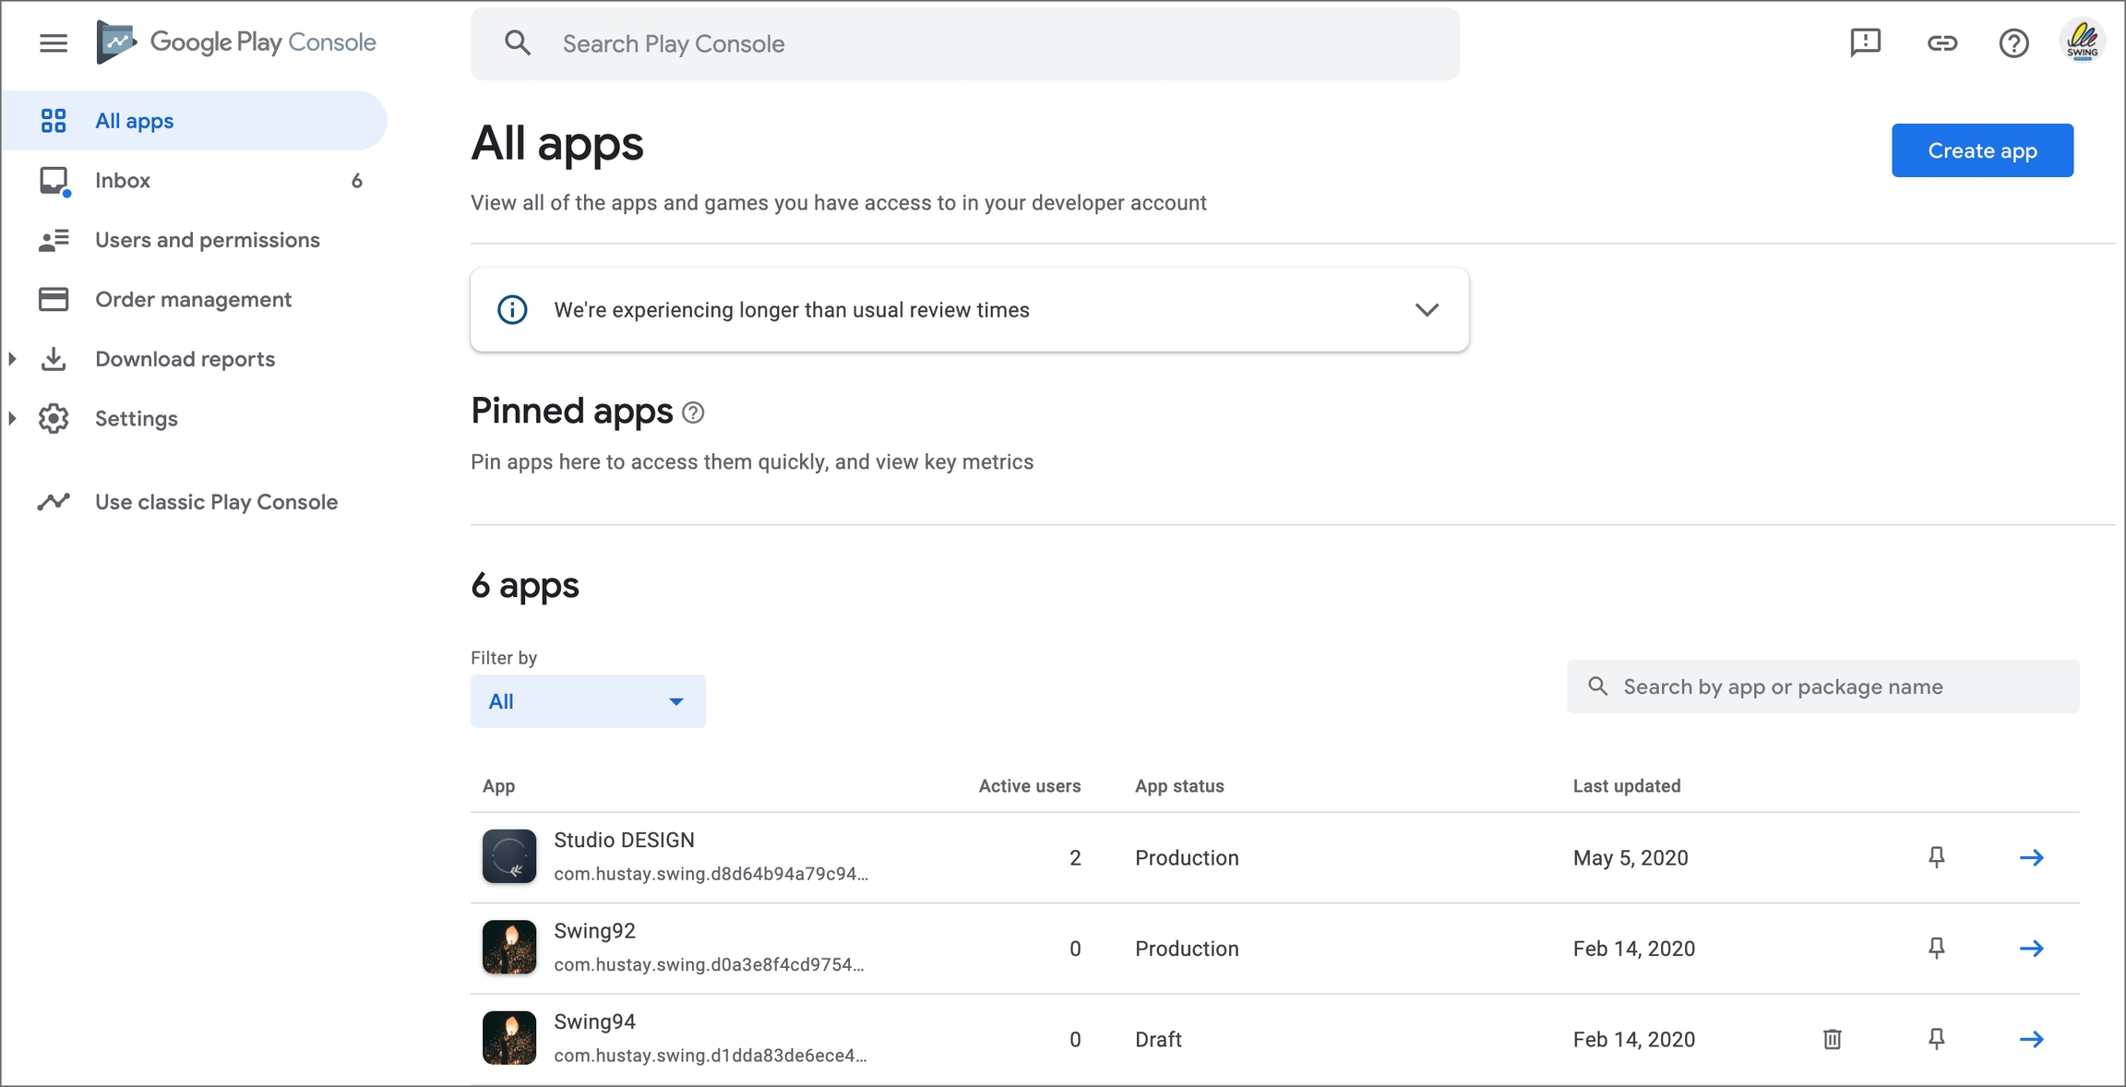Open Download reports section

click(195, 359)
